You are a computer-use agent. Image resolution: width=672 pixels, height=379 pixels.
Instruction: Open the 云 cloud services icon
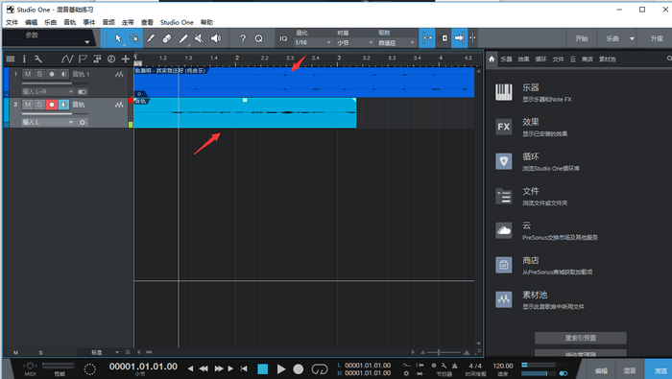[x=504, y=230]
